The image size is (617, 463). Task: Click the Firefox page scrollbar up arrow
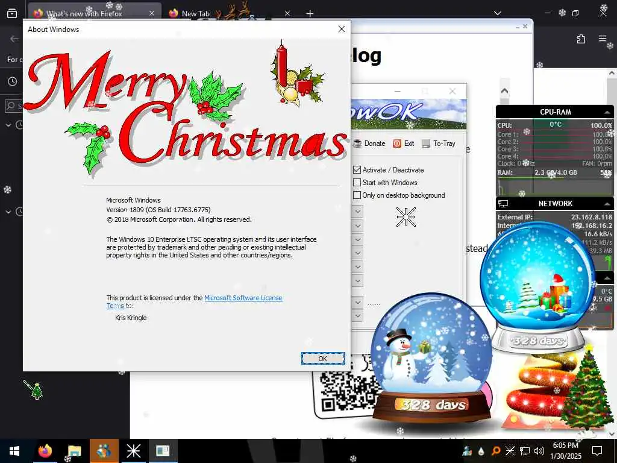(612, 73)
